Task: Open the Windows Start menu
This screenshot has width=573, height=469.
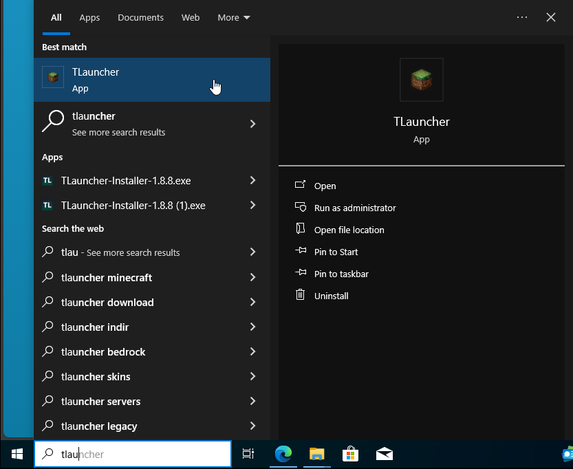Action: (x=17, y=454)
